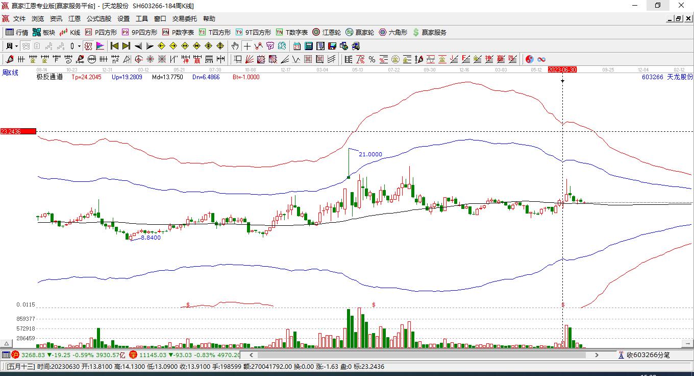Open the calendar date icon
The width and height of the screenshot is (694, 376).
[x=296, y=46]
